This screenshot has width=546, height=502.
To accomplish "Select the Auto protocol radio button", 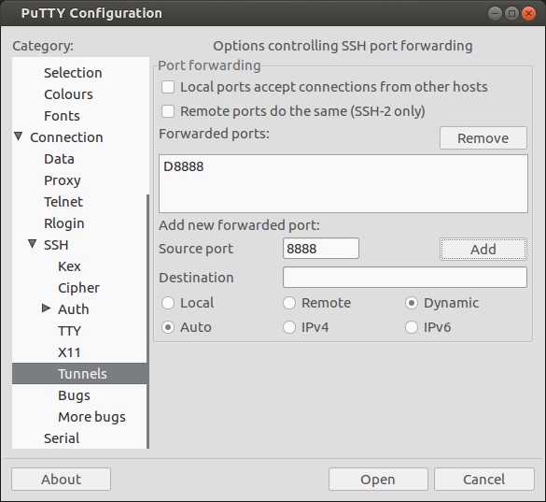I will pos(168,327).
